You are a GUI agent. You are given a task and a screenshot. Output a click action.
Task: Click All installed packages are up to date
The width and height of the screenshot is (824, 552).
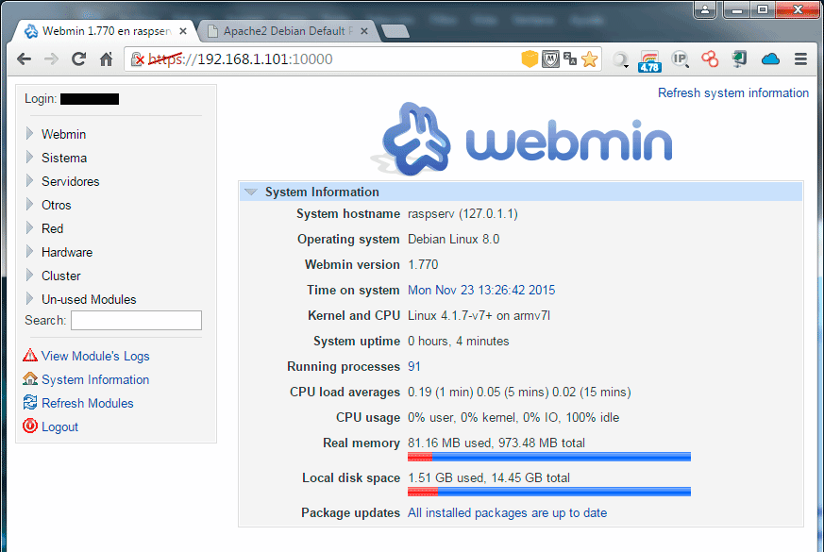[x=507, y=512]
